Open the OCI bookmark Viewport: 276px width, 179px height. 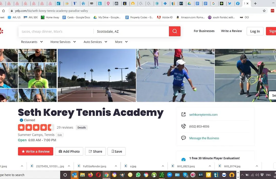pyautogui.click(x=244, y=17)
